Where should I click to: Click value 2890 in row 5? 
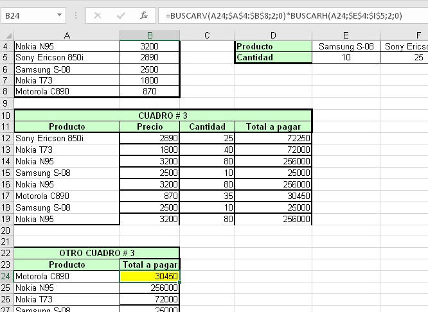[x=150, y=58]
